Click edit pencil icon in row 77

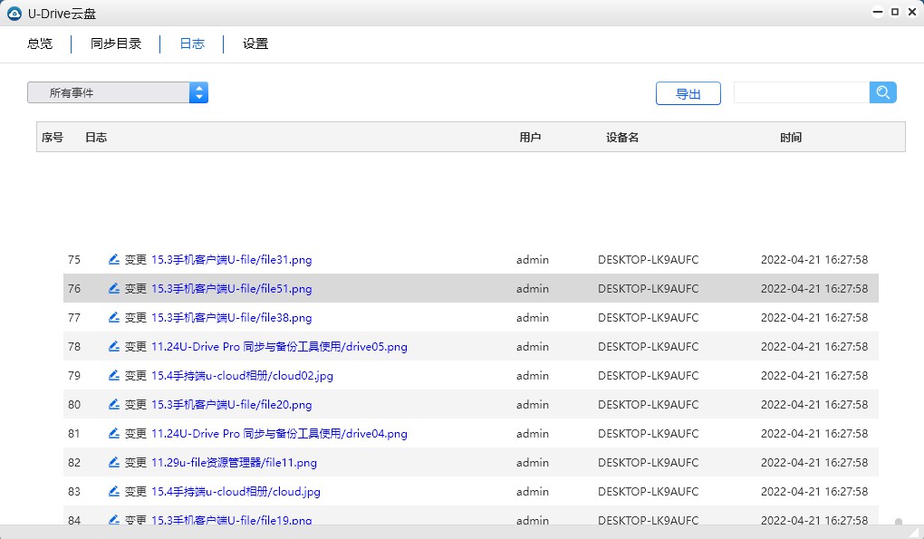click(113, 317)
